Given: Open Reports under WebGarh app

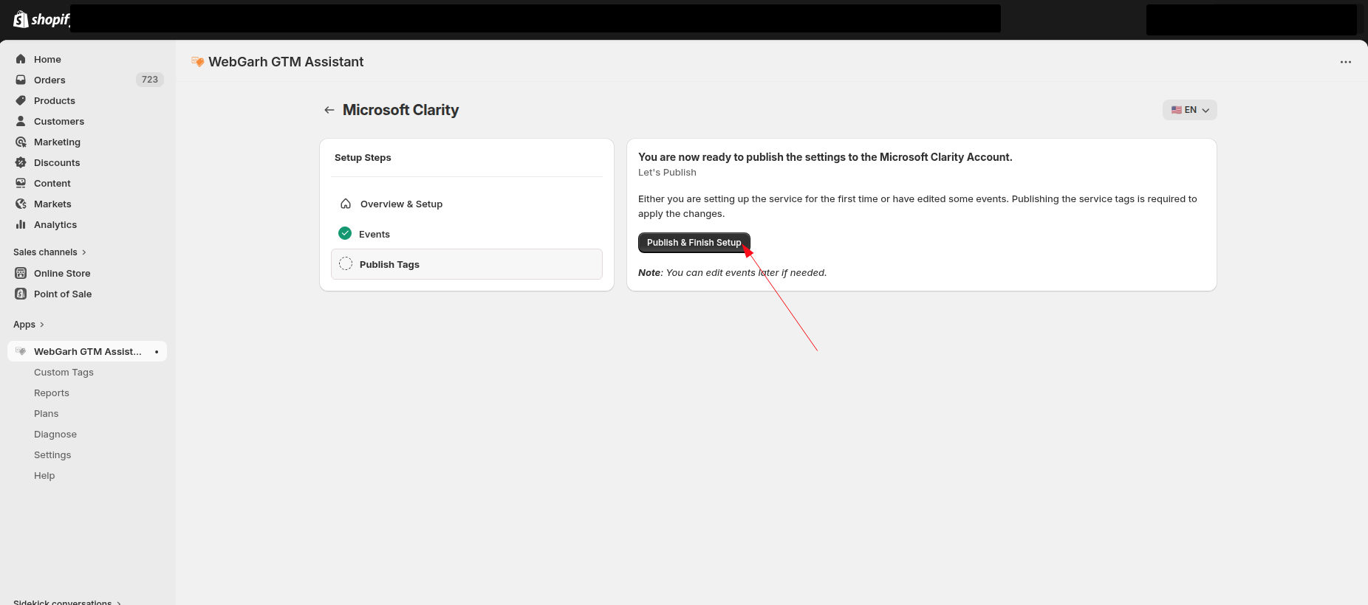Looking at the screenshot, I should point(52,393).
